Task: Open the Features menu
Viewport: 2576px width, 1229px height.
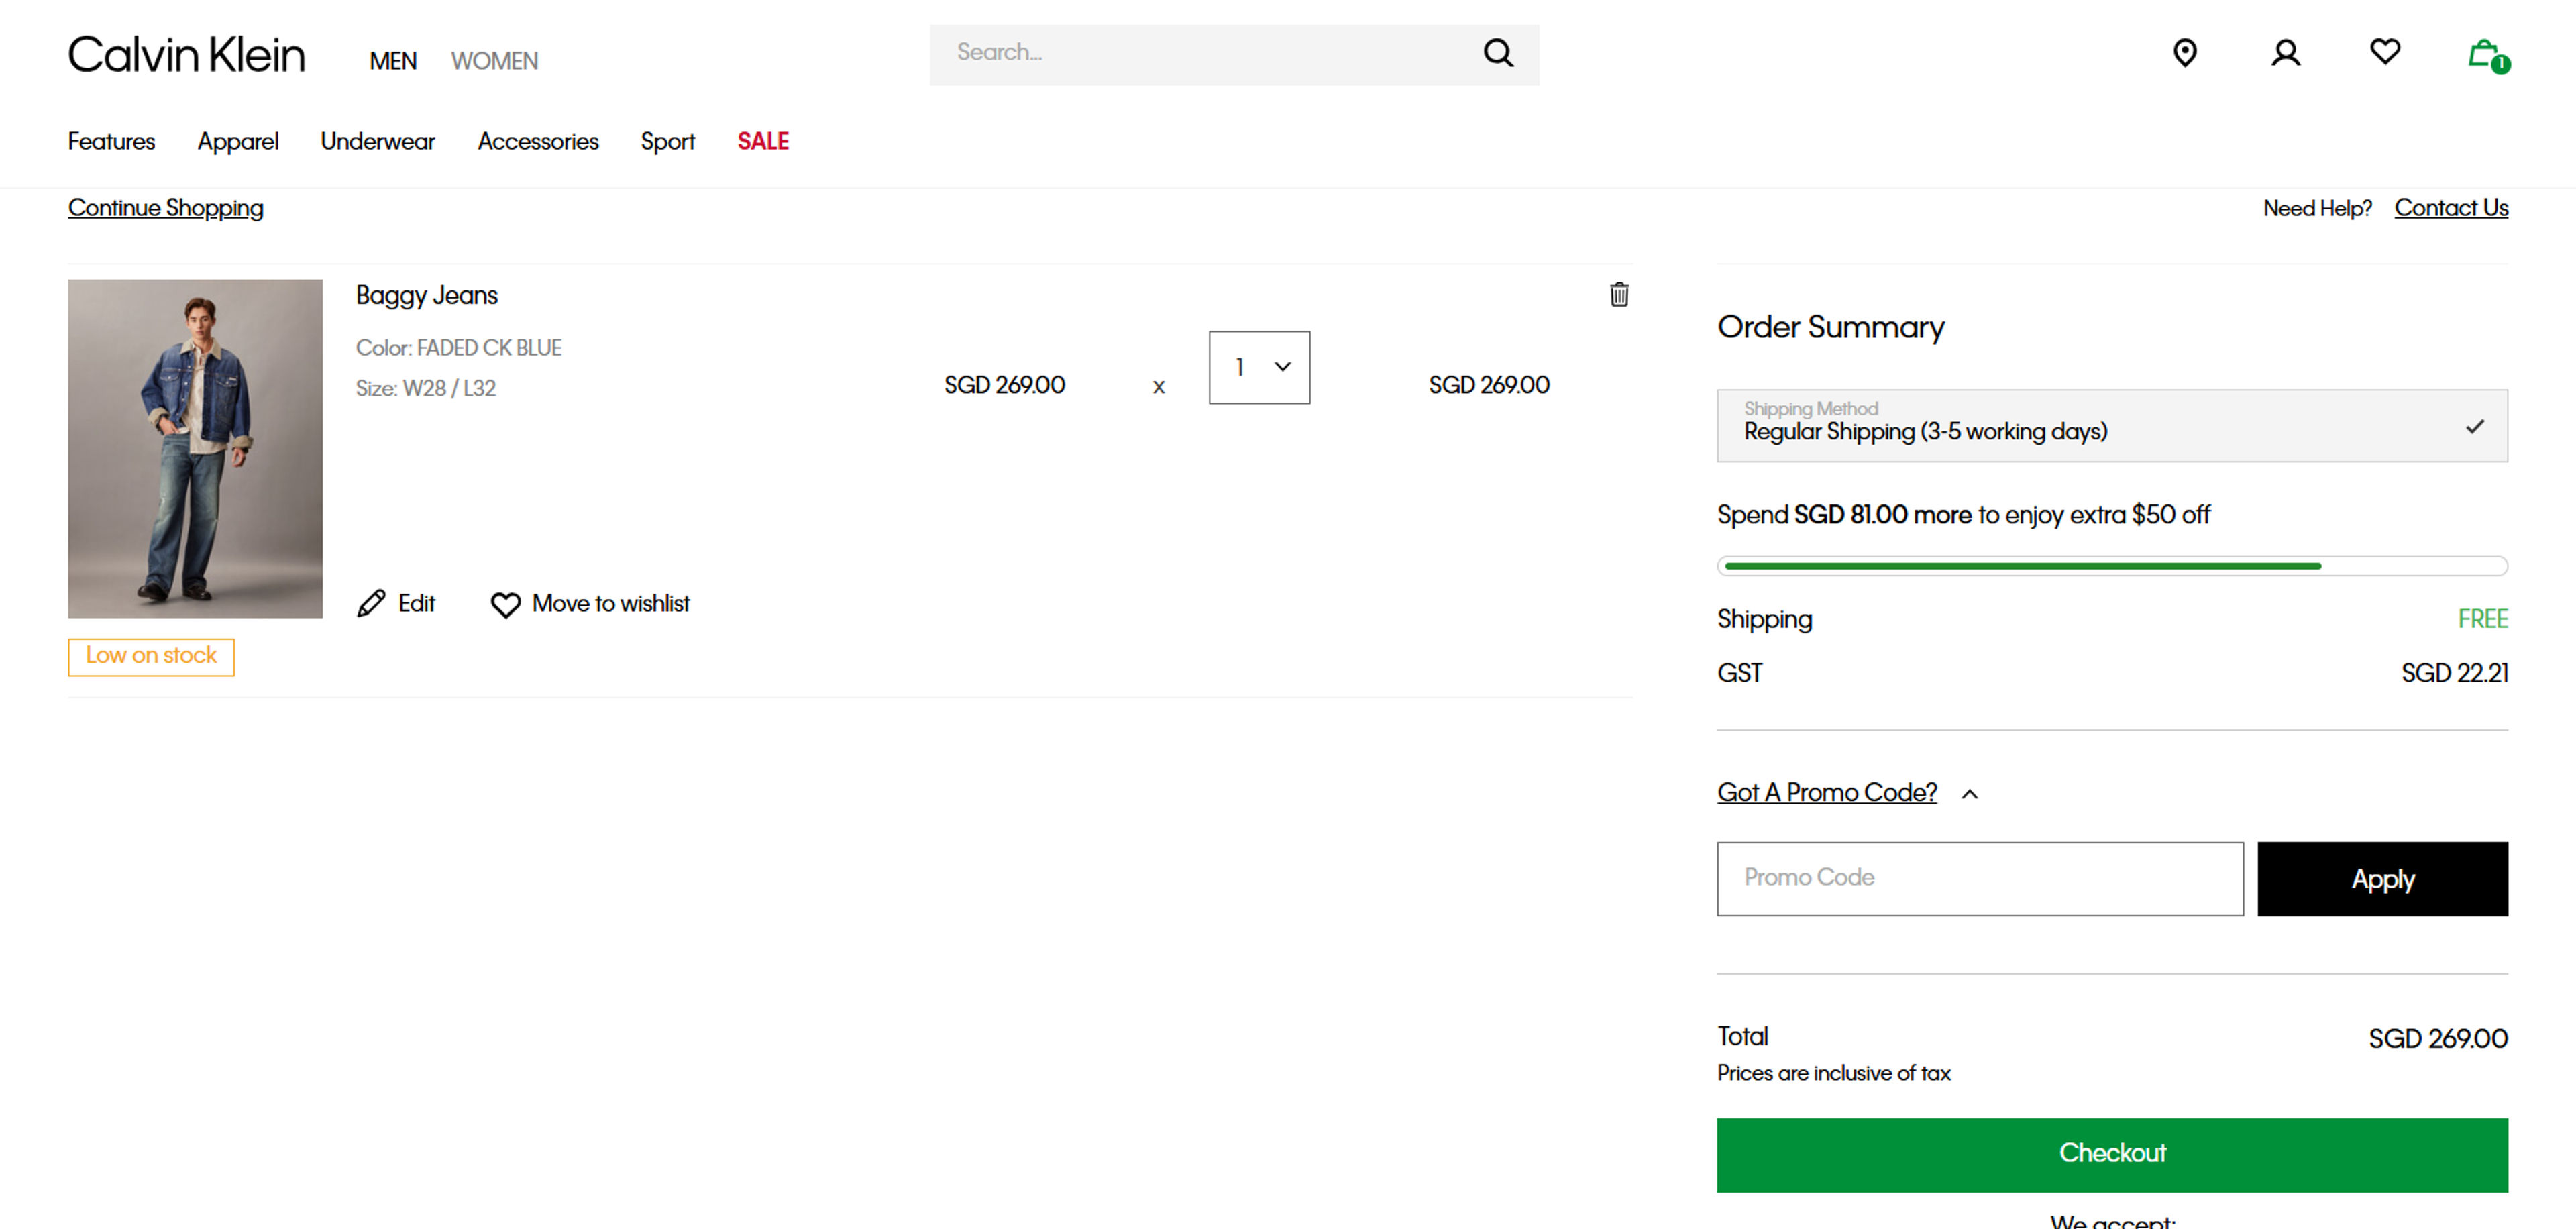Action: [111, 141]
